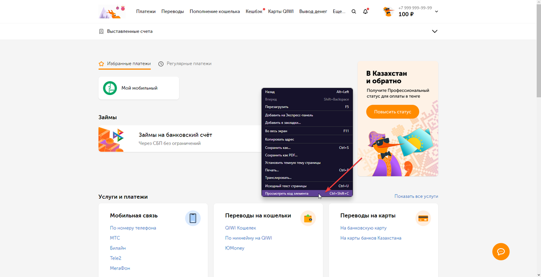Click the Выставленные счета label
541x277 pixels.
130,32
